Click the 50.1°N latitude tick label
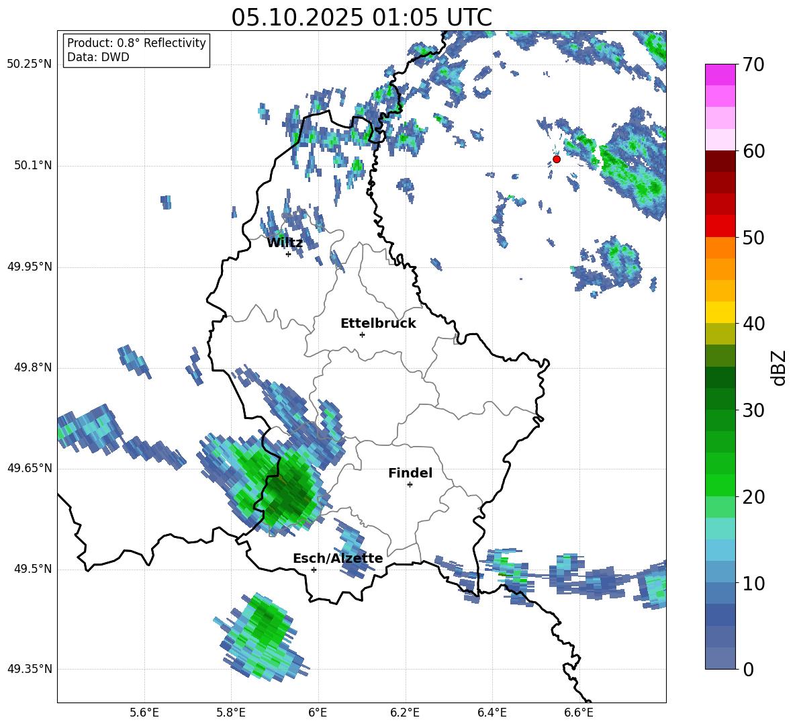795x726 pixels. (32, 166)
